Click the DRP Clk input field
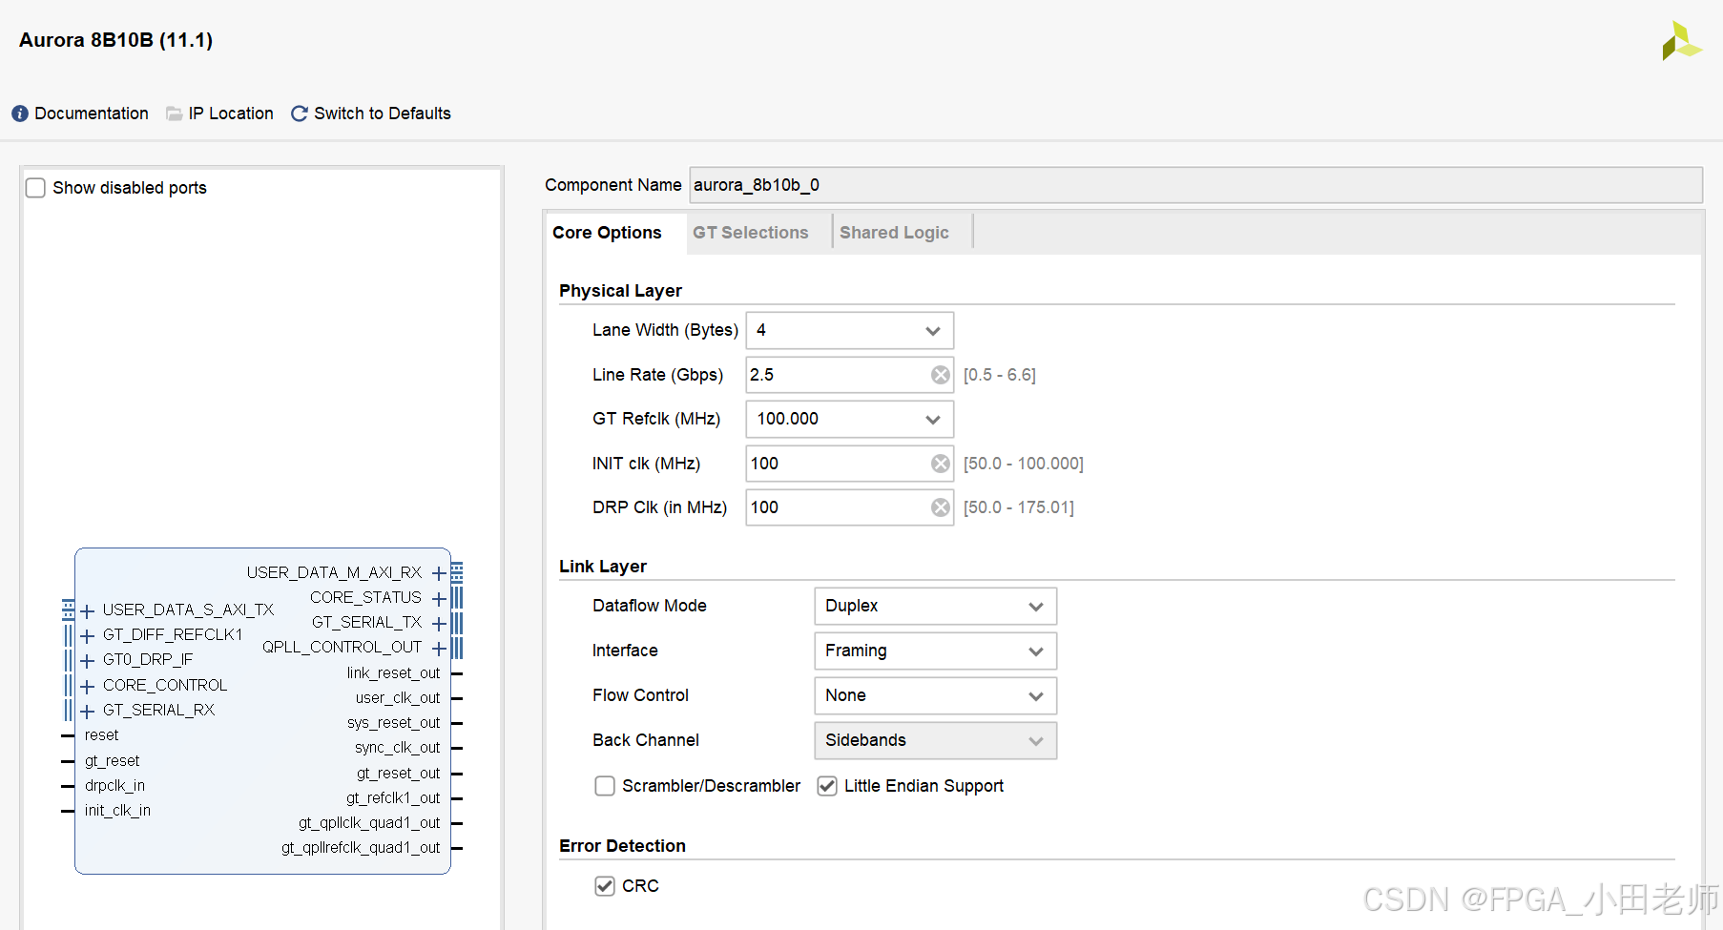This screenshot has width=1723, height=930. (x=849, y=507)
